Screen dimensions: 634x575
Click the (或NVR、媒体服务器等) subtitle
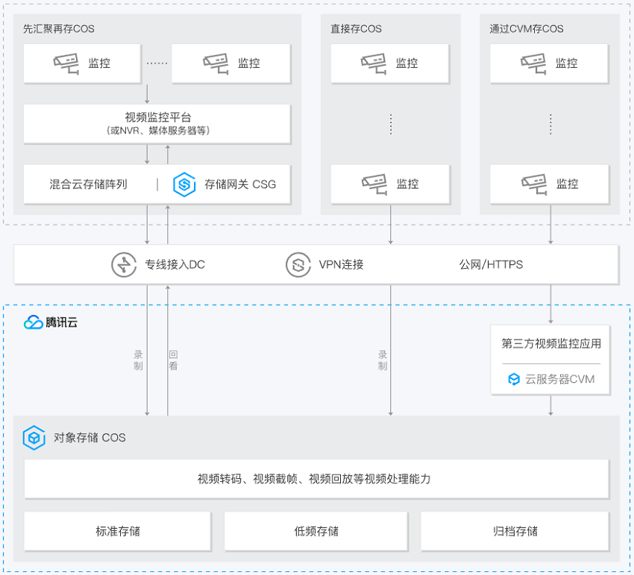158,131
